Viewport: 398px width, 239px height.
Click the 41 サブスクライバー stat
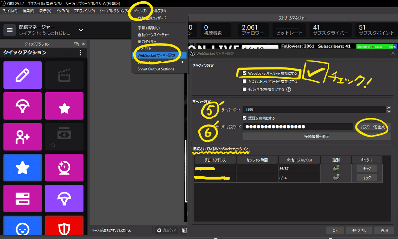330,30
